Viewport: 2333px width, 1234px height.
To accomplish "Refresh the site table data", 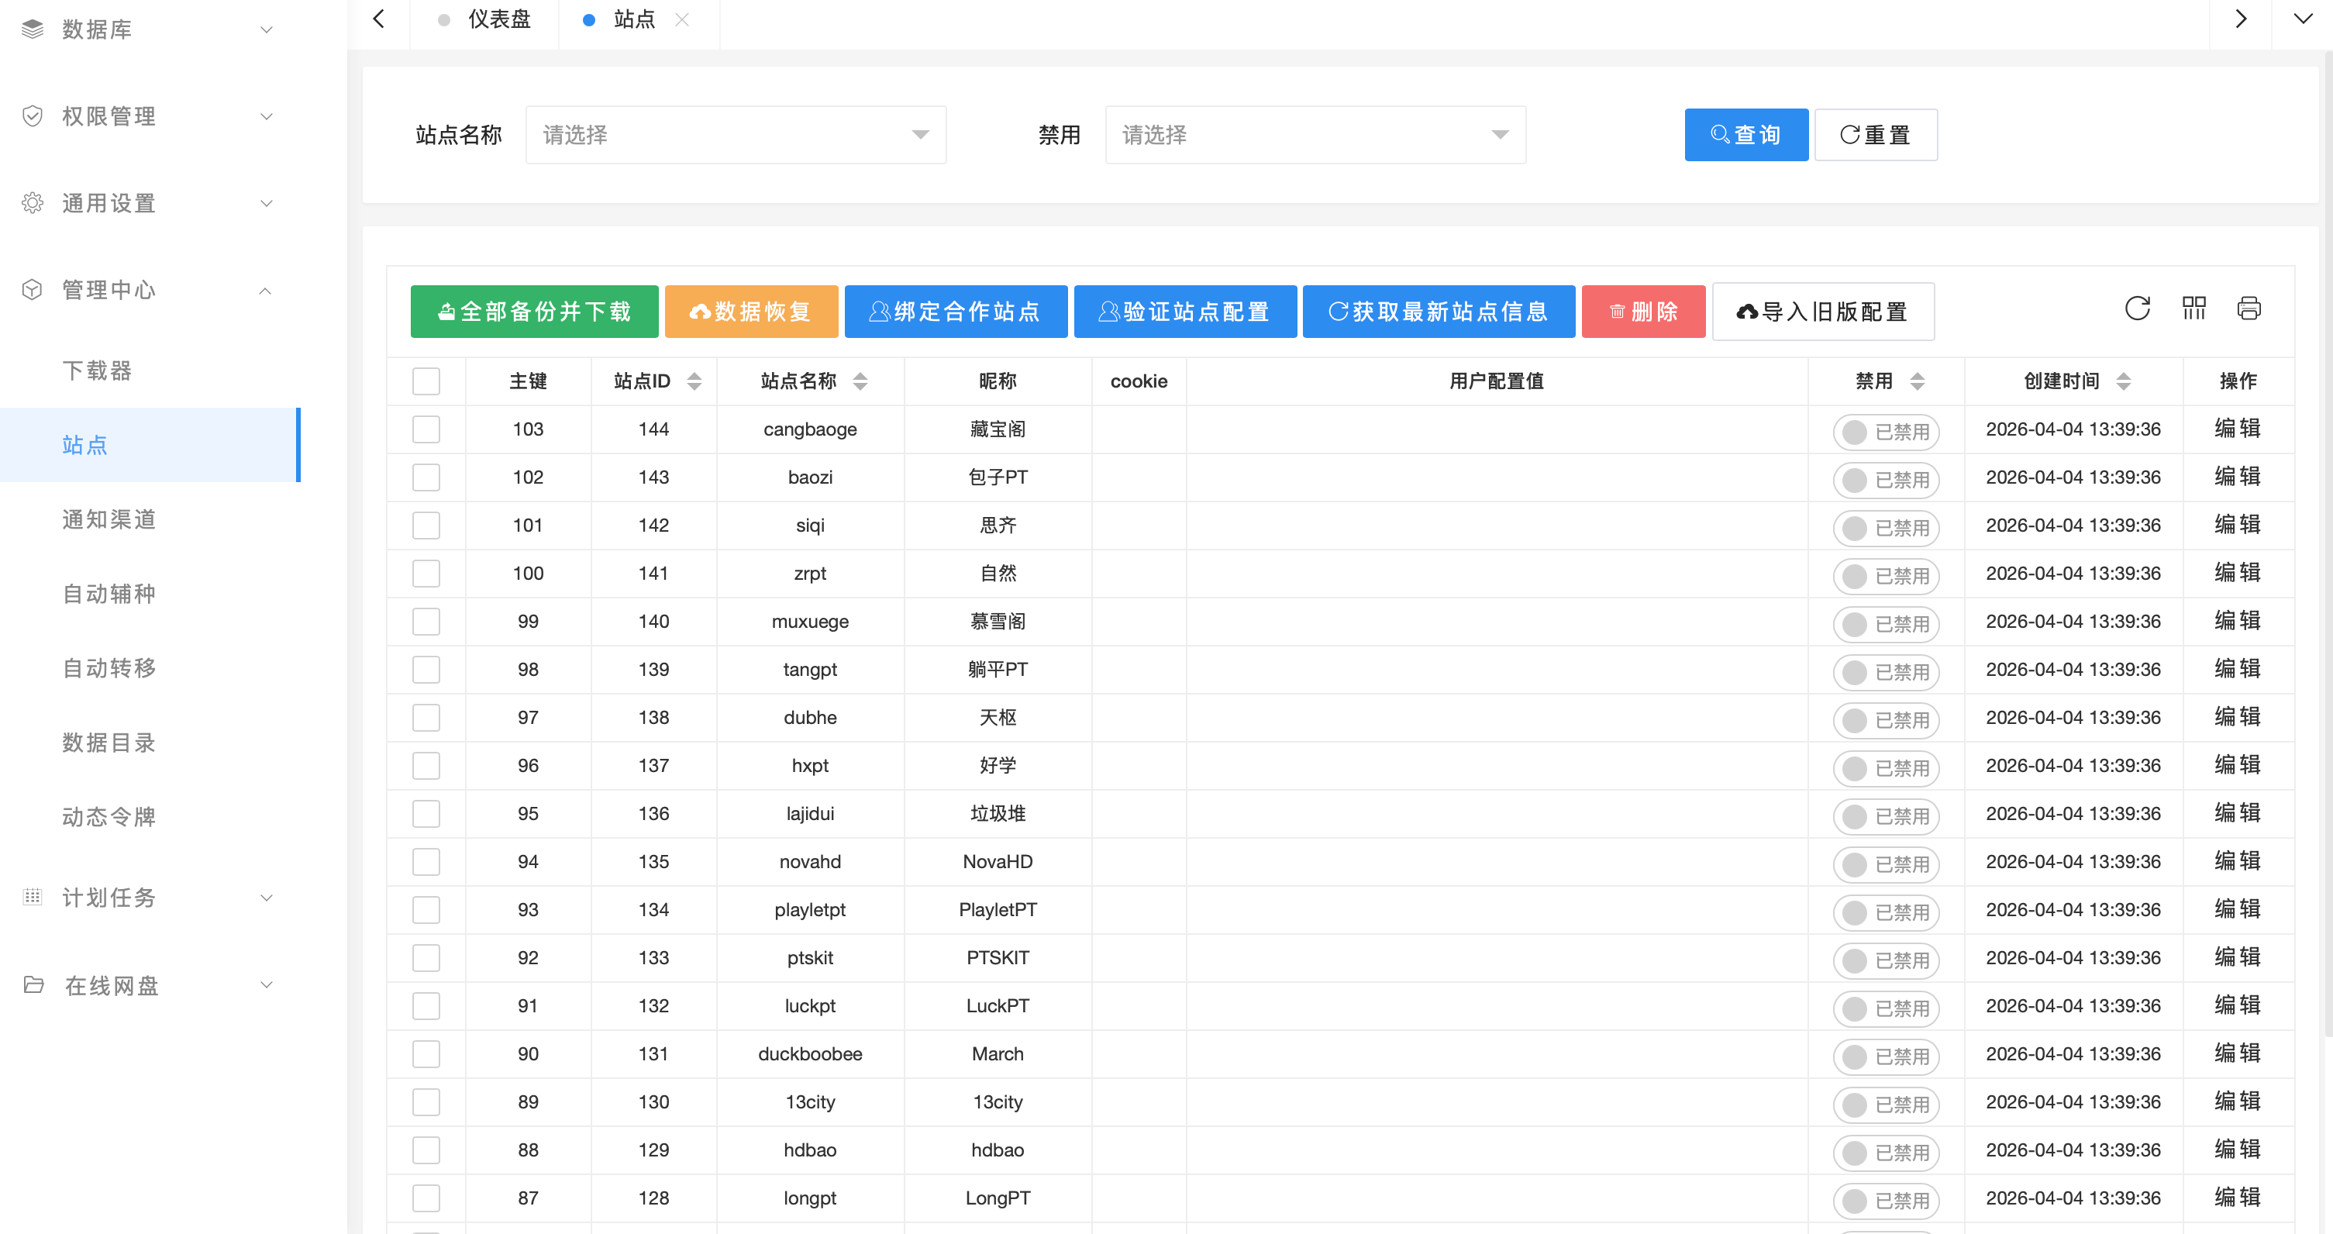I will (2138, 309).
